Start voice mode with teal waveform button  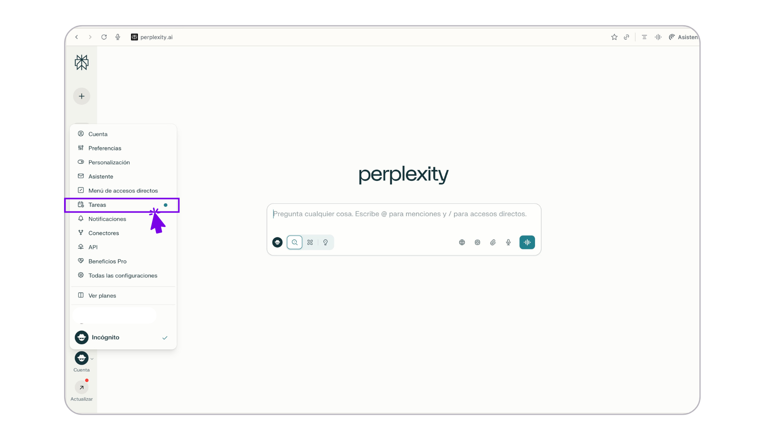[x=527, y=242]
